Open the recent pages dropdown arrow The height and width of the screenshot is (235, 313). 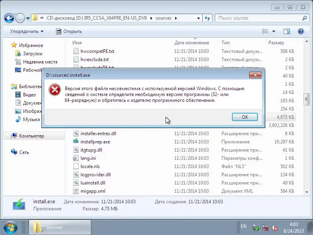pos(28,18)
